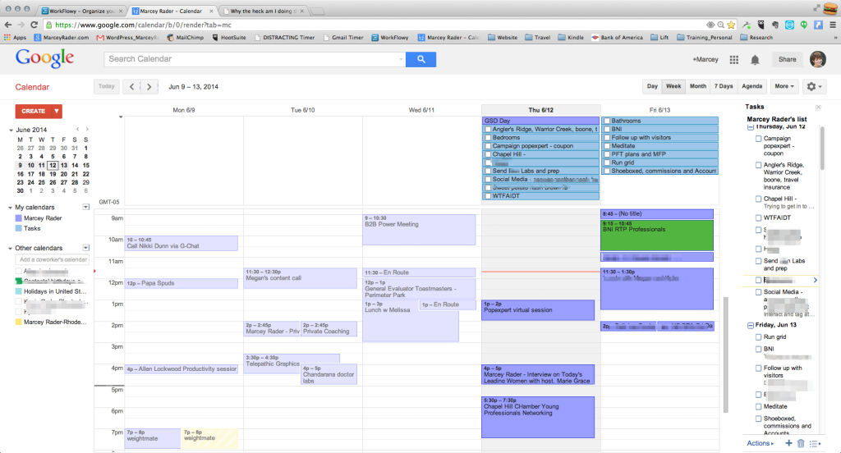
Task: Click the Today button
Action: click(106, 86)
